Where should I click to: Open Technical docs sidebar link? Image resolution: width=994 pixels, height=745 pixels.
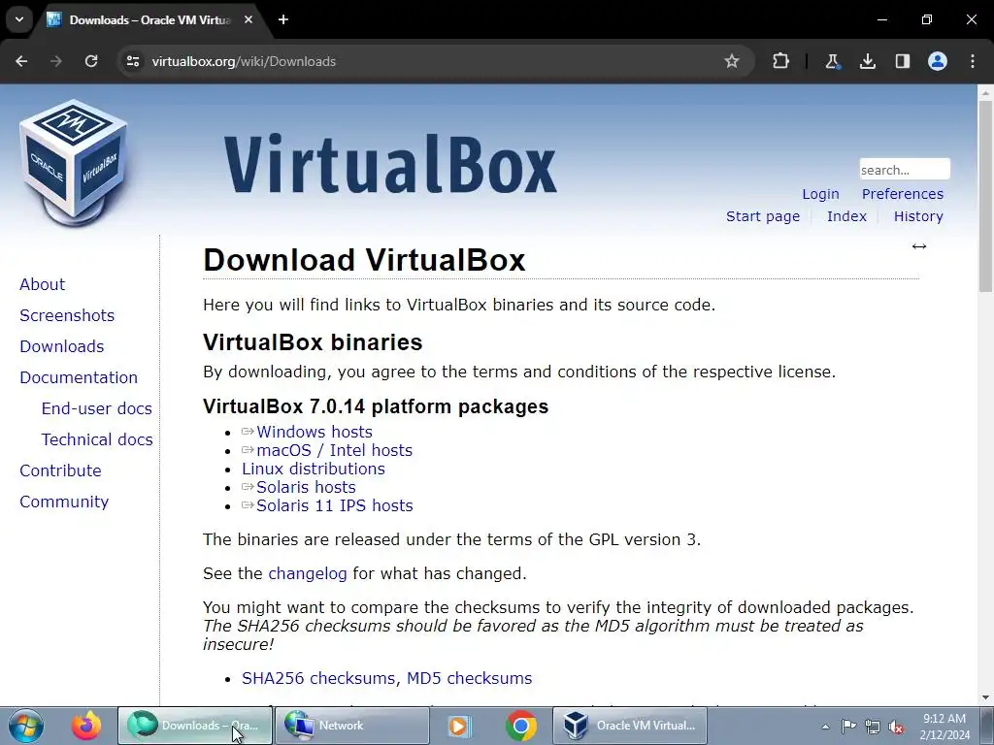(97, 439)
